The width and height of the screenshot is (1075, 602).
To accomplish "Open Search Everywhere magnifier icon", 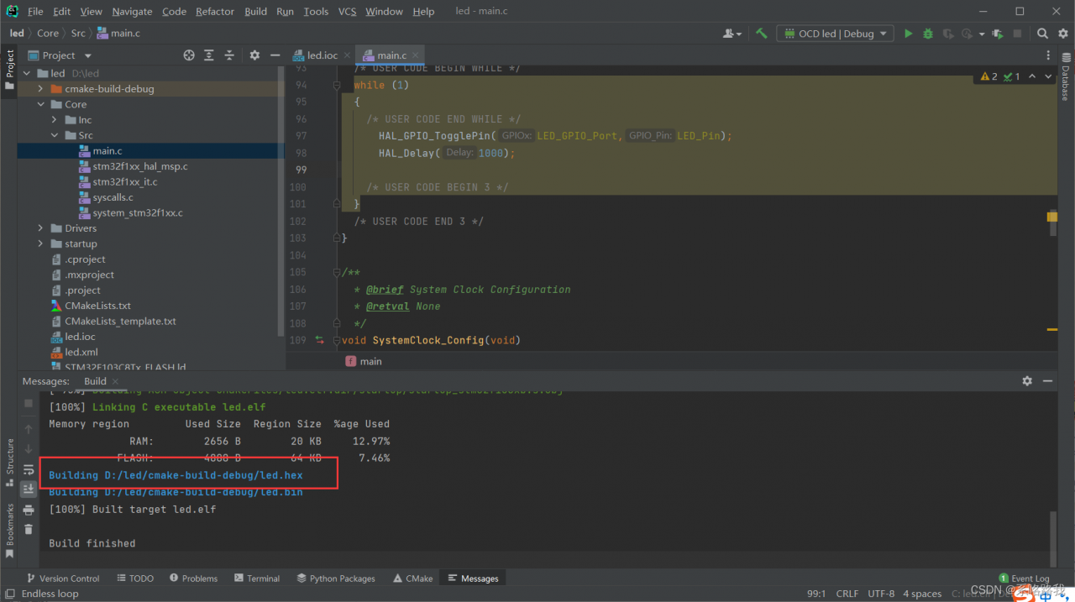I will click(1042, 34).
